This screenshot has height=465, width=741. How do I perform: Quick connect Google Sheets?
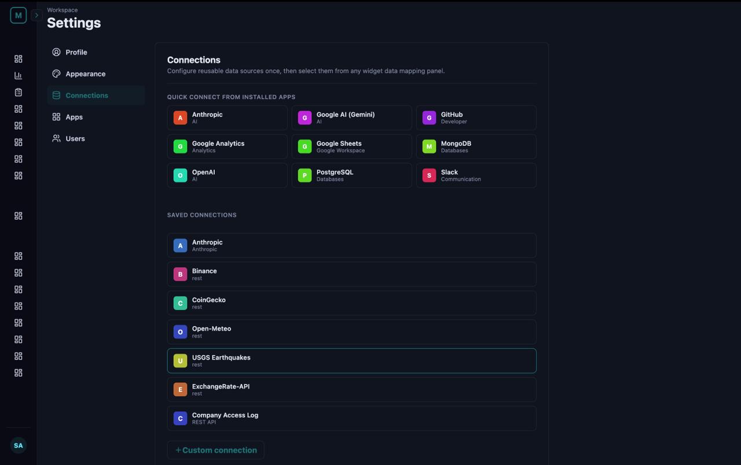click(351, 147)
